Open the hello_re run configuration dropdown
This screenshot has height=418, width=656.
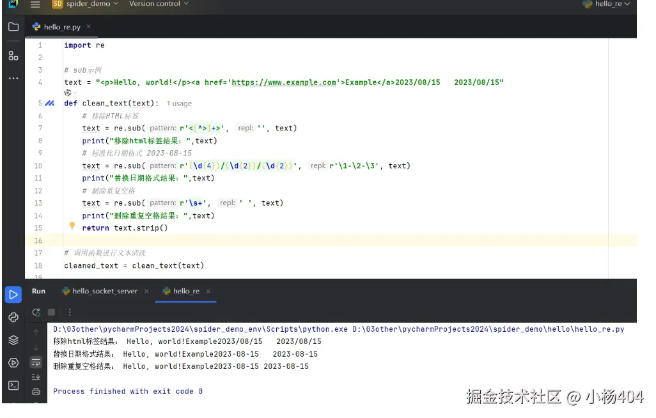point(606,4)
